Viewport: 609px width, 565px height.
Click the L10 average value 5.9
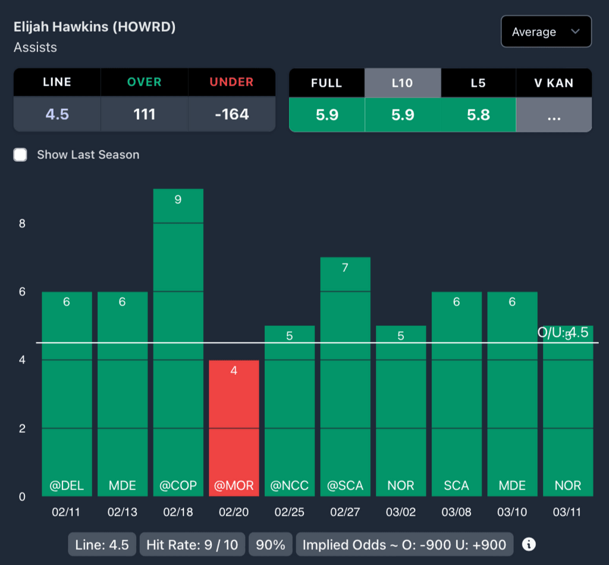(403, 115)
